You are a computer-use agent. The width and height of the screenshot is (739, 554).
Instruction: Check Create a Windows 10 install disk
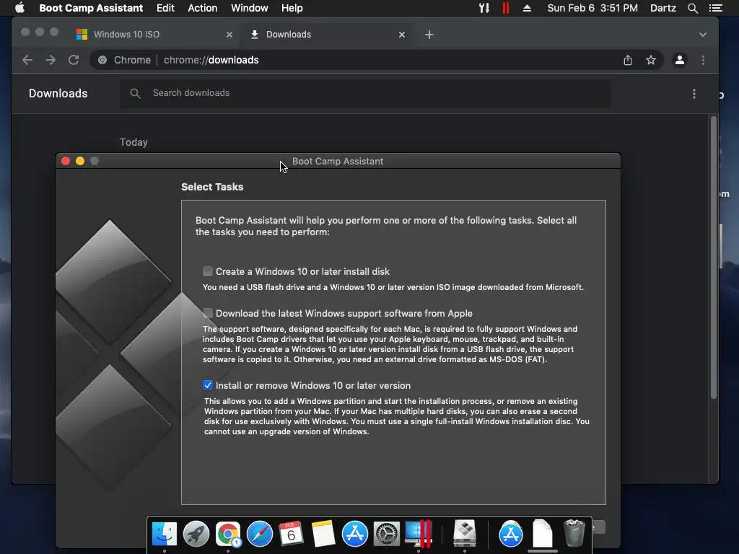(208, 271)
